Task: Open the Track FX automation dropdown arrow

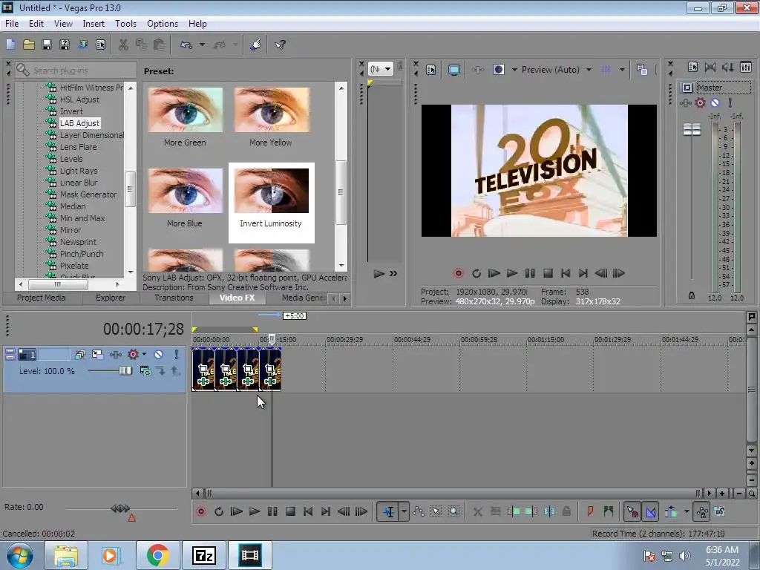Action: coord(145,355)
